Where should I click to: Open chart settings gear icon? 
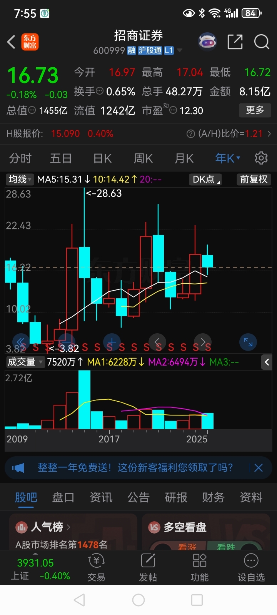(x=261, y=158)
